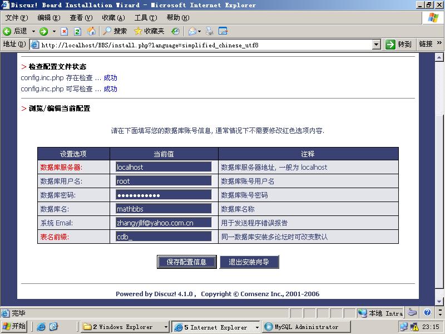The height and width of the screenshot is (334, 445).
Task: Refresh the page using the toolbar icon
Action: point(77,31)
